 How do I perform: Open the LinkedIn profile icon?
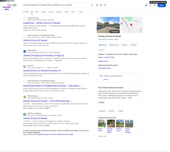(x=121, y=107)
